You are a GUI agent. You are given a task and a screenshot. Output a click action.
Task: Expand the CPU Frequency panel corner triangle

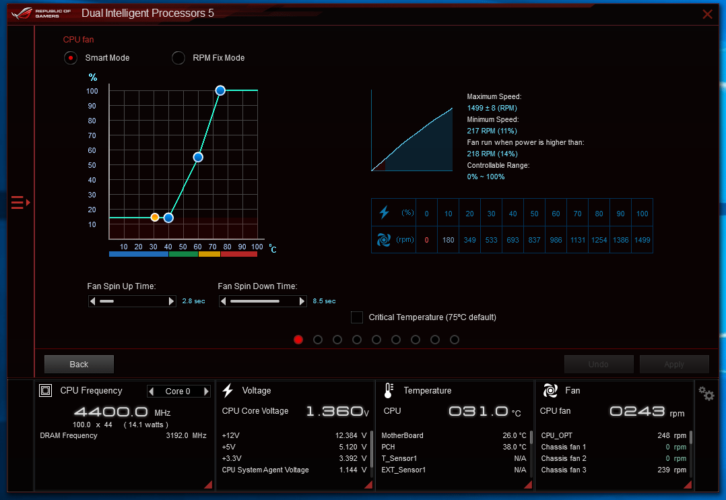[209, 485]
